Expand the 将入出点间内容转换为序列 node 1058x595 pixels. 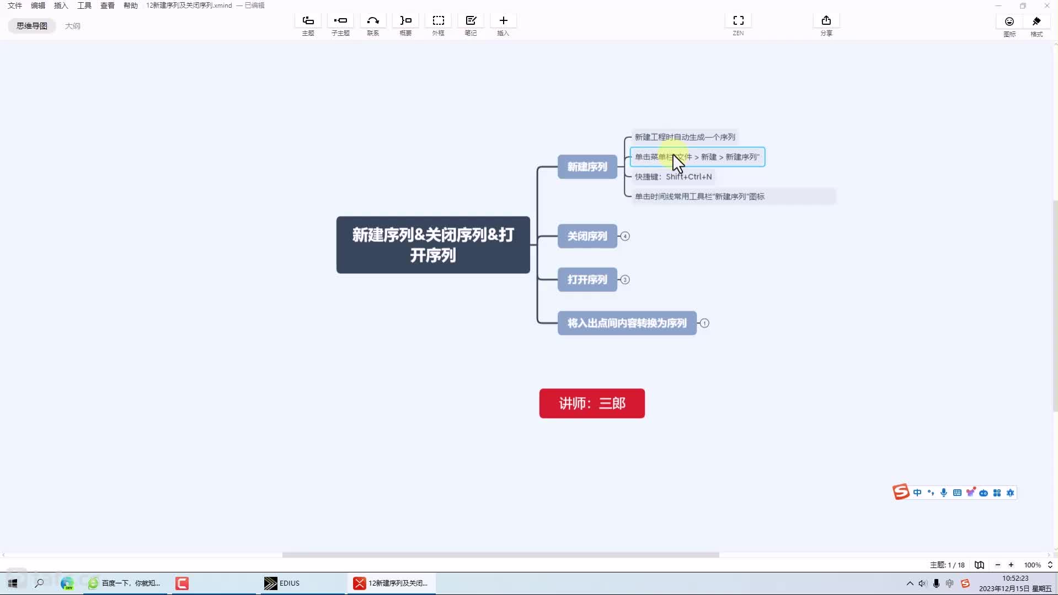[x=704, y=323]
